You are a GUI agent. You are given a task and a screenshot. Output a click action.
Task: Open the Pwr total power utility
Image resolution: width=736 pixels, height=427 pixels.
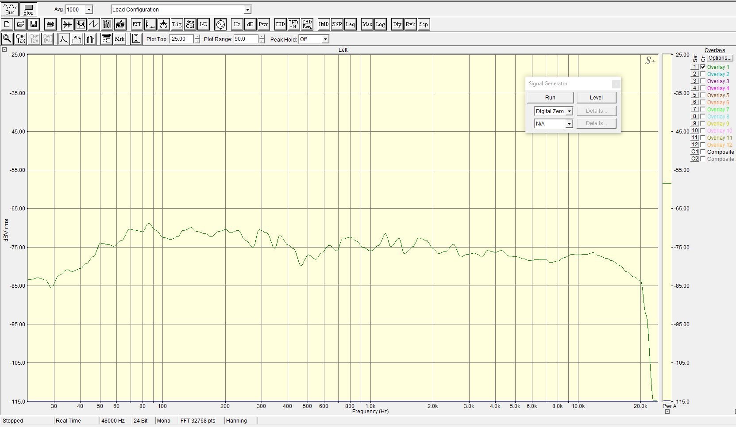pos(263,24)
